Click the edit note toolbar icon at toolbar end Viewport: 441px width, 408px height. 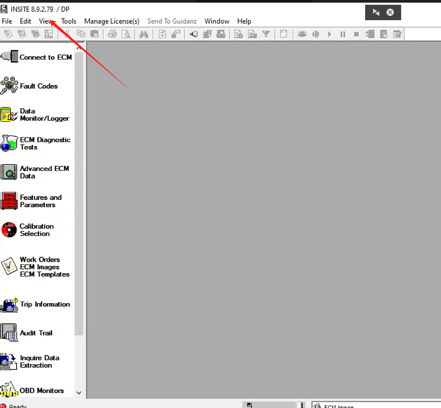pos(398,34)
